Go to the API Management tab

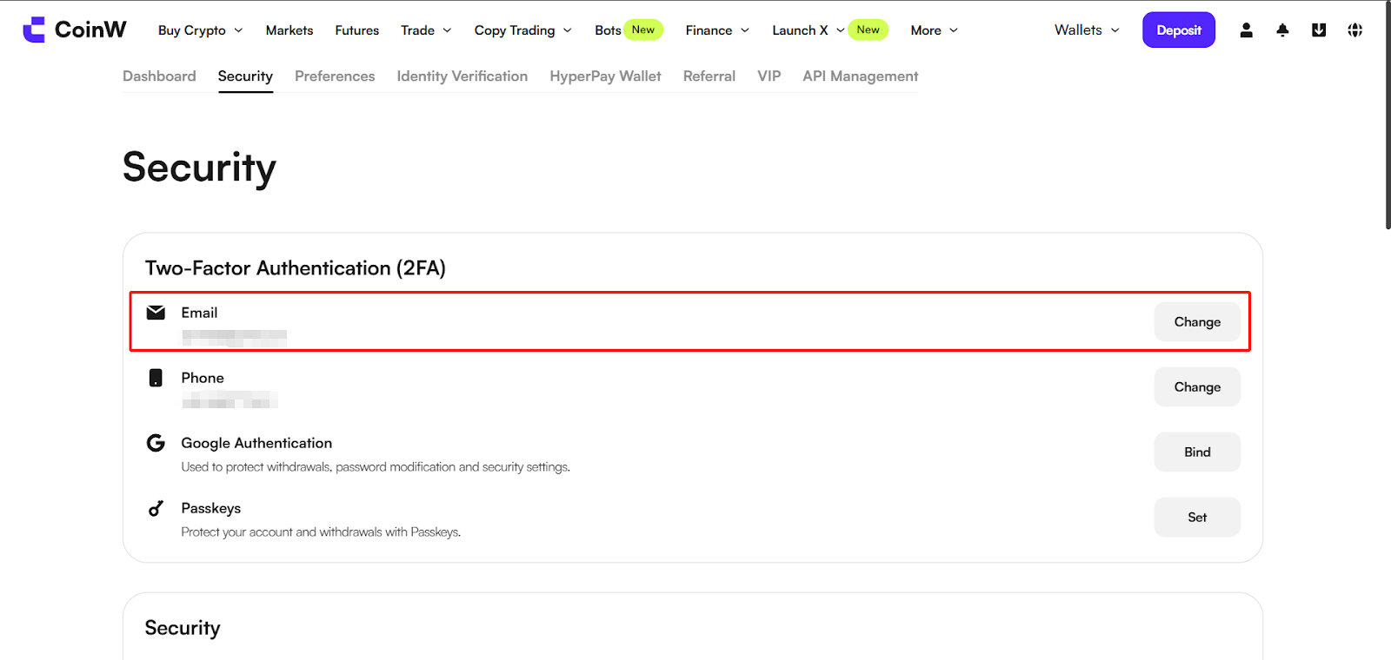point(861,76)
